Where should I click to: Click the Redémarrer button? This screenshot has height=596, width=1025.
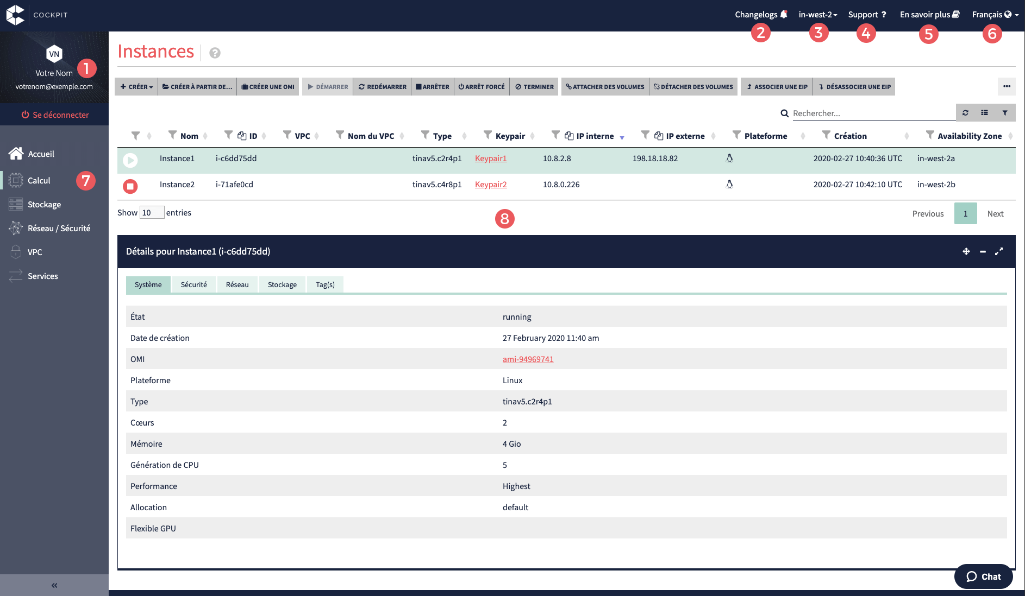point(382,86)
